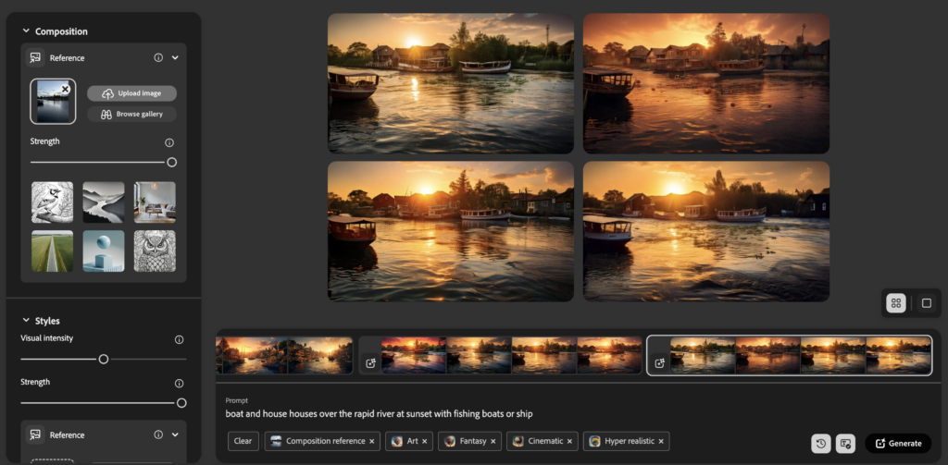
Task: Open info for Styles Reference
Action: 158,434
